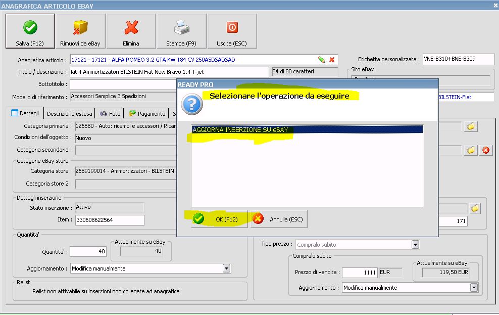Viewport: 499px width, 315px height.
Task: Click the Categoria primaria field
Action: 126,126
